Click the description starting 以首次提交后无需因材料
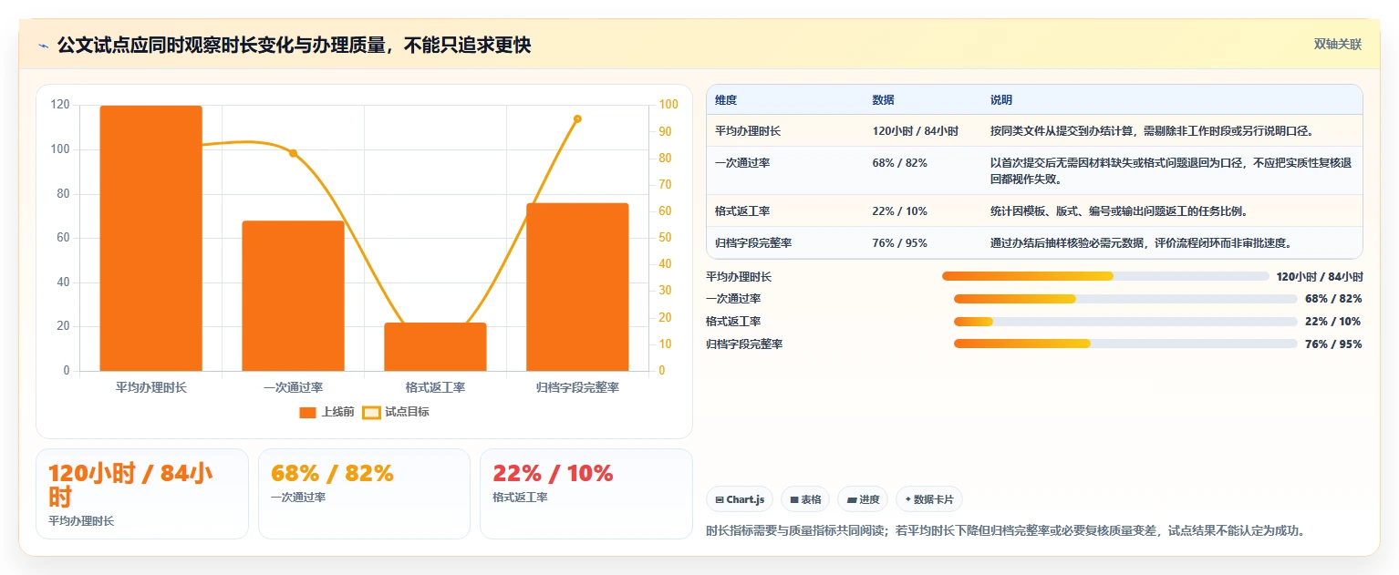Screen dimensions: 1399x575 [1171, 170]
